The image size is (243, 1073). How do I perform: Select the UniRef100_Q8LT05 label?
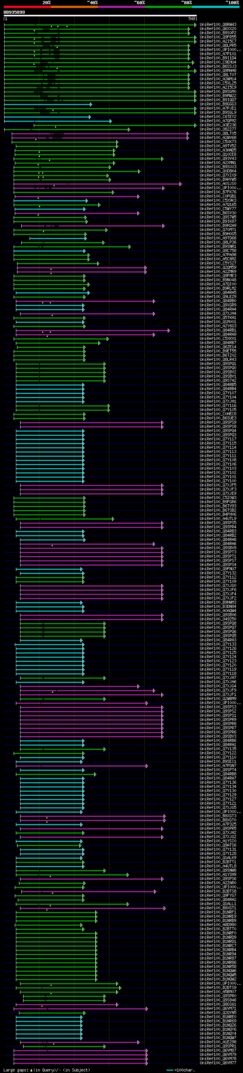tap(218, 133)
